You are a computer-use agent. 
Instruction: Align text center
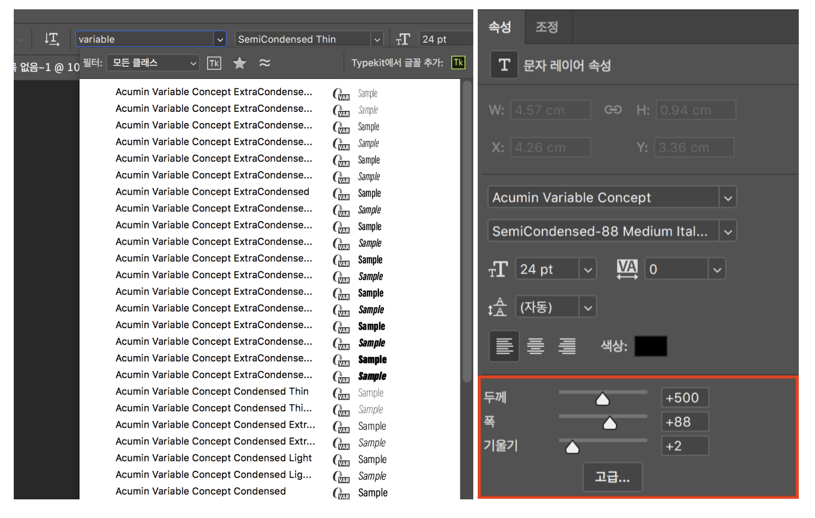pos(536,346)
